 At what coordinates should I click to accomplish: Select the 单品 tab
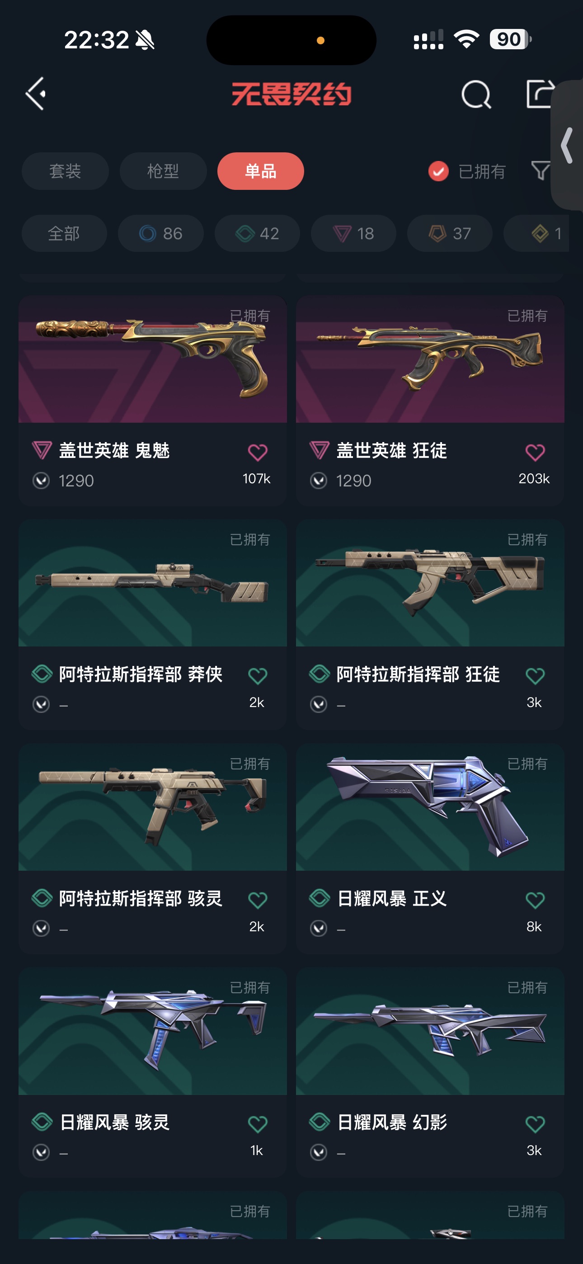tap(261, 171)
